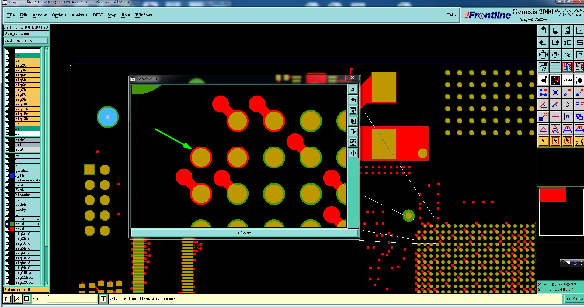The height and width of the screenshot is (307, 584).
Task: Click the pan right icon in right toolbar
Action: 555,43
